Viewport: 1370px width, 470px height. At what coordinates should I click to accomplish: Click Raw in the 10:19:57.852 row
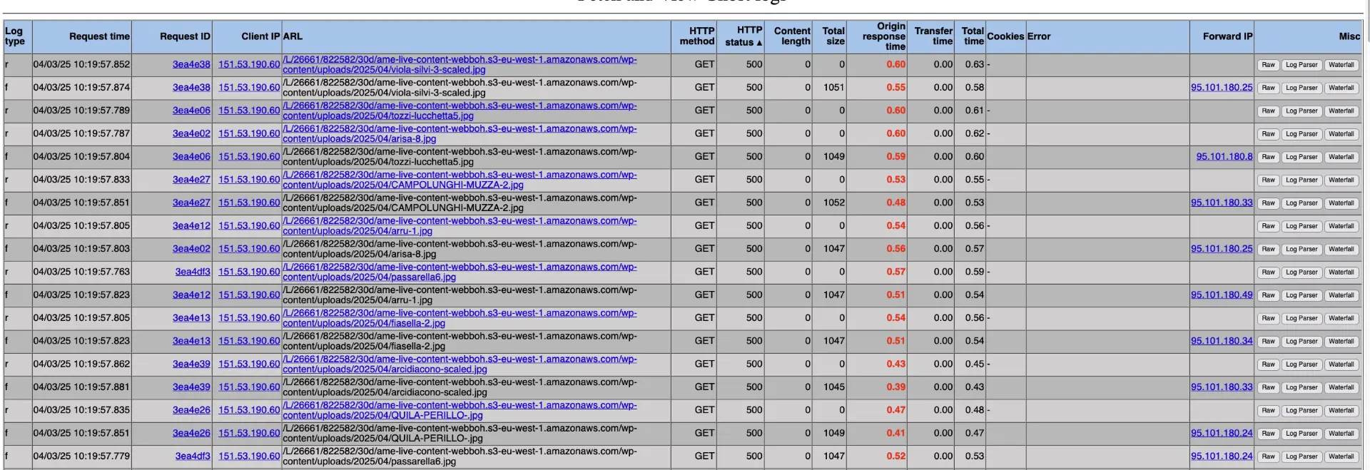tap(1268, 65)
